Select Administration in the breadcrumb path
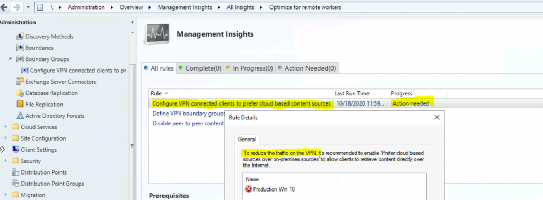543x200 pixels. tap(86, 7)
